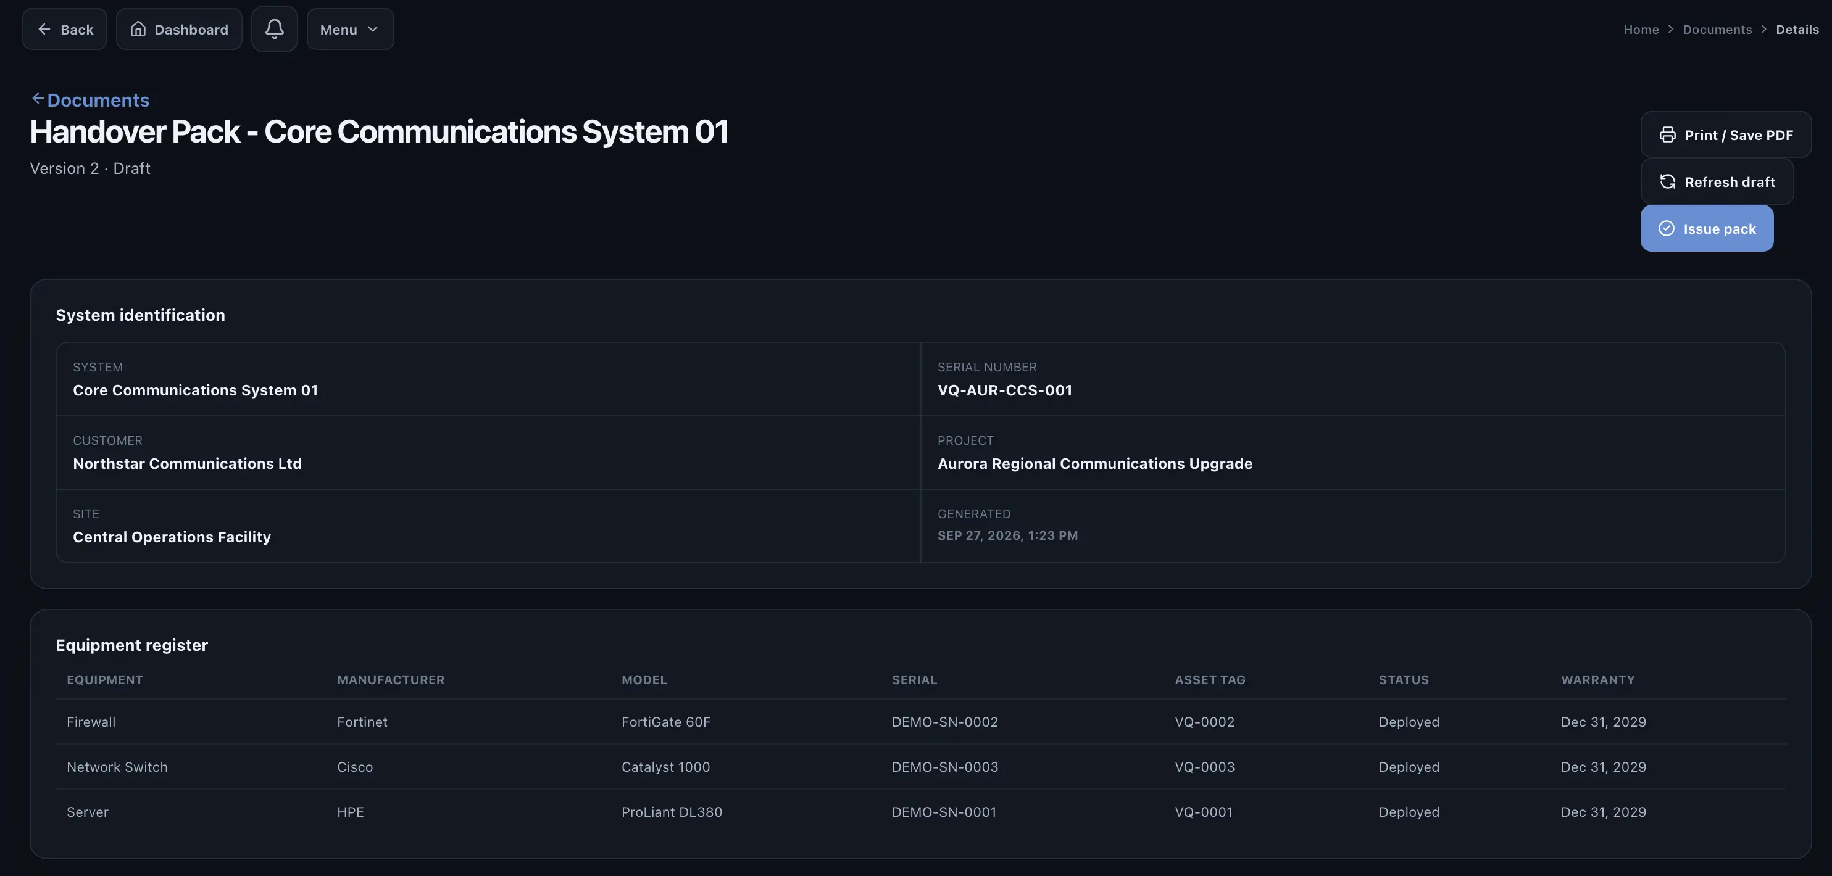Click the STATUS column header
Image resolution: width=1832 pixels, height=876 pixels.
tap(1403, 680)
